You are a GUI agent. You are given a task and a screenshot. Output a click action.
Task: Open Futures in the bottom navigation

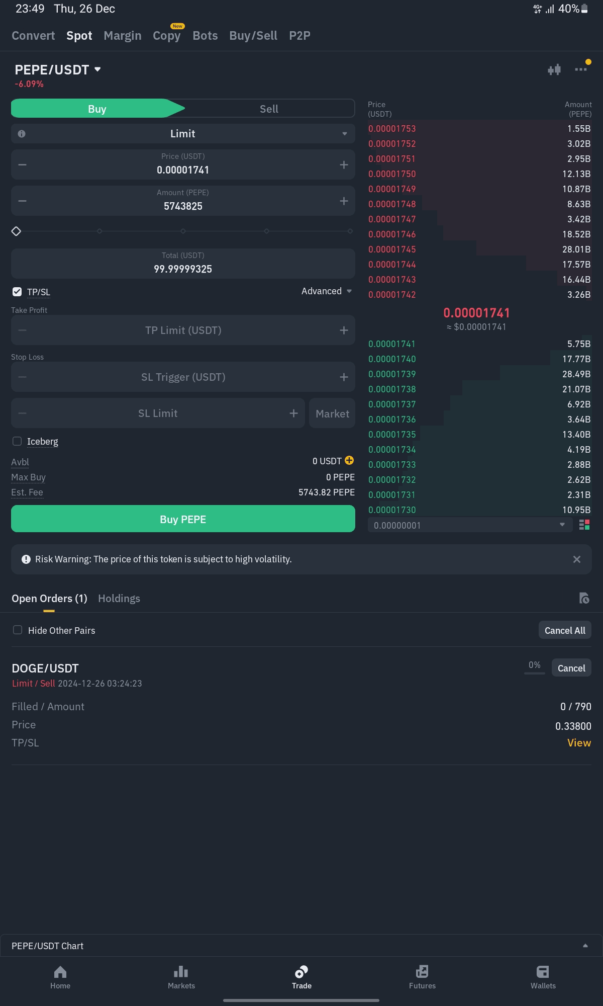(x=422, y=977)
